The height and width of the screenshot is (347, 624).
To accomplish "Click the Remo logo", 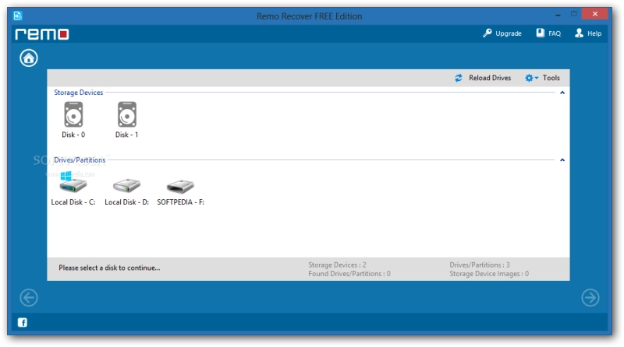I will tap(42, 34).
